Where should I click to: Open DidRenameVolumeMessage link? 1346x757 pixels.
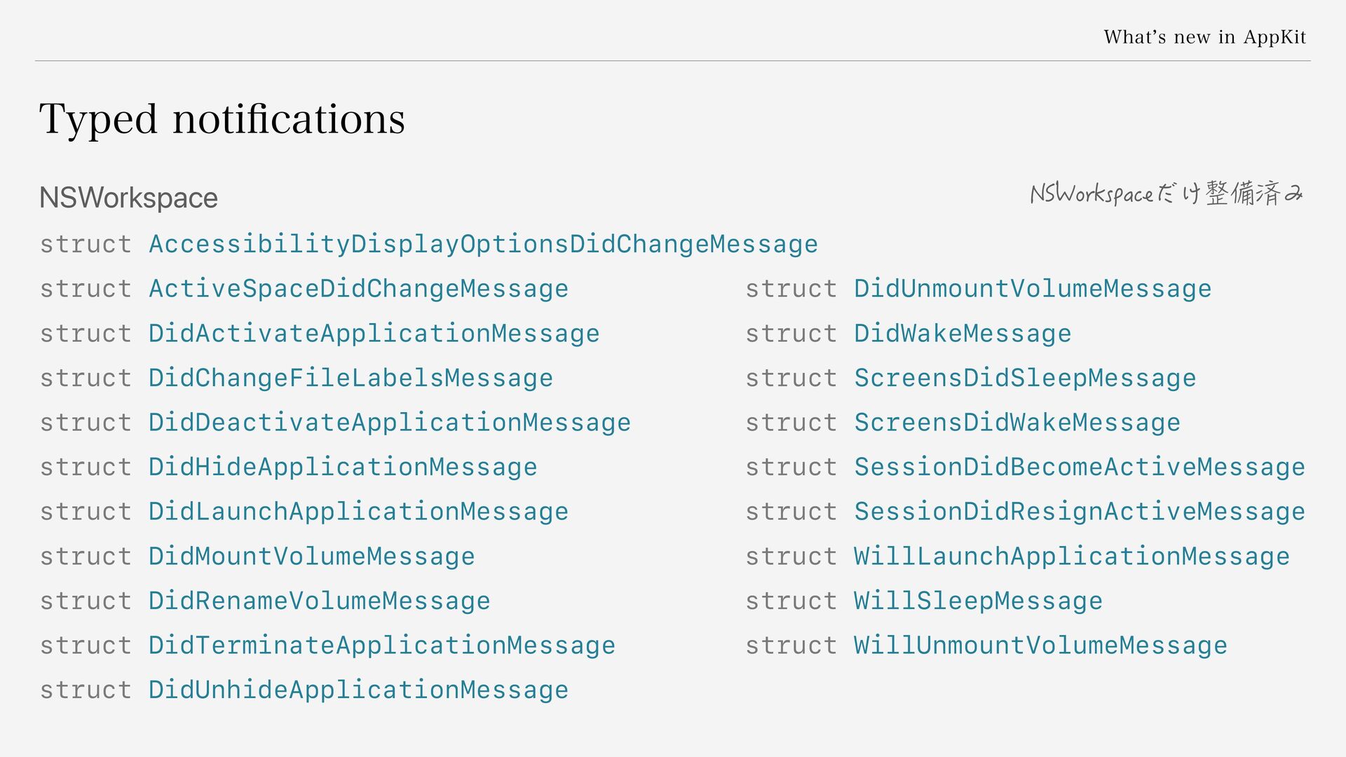(x=320, y=601)
